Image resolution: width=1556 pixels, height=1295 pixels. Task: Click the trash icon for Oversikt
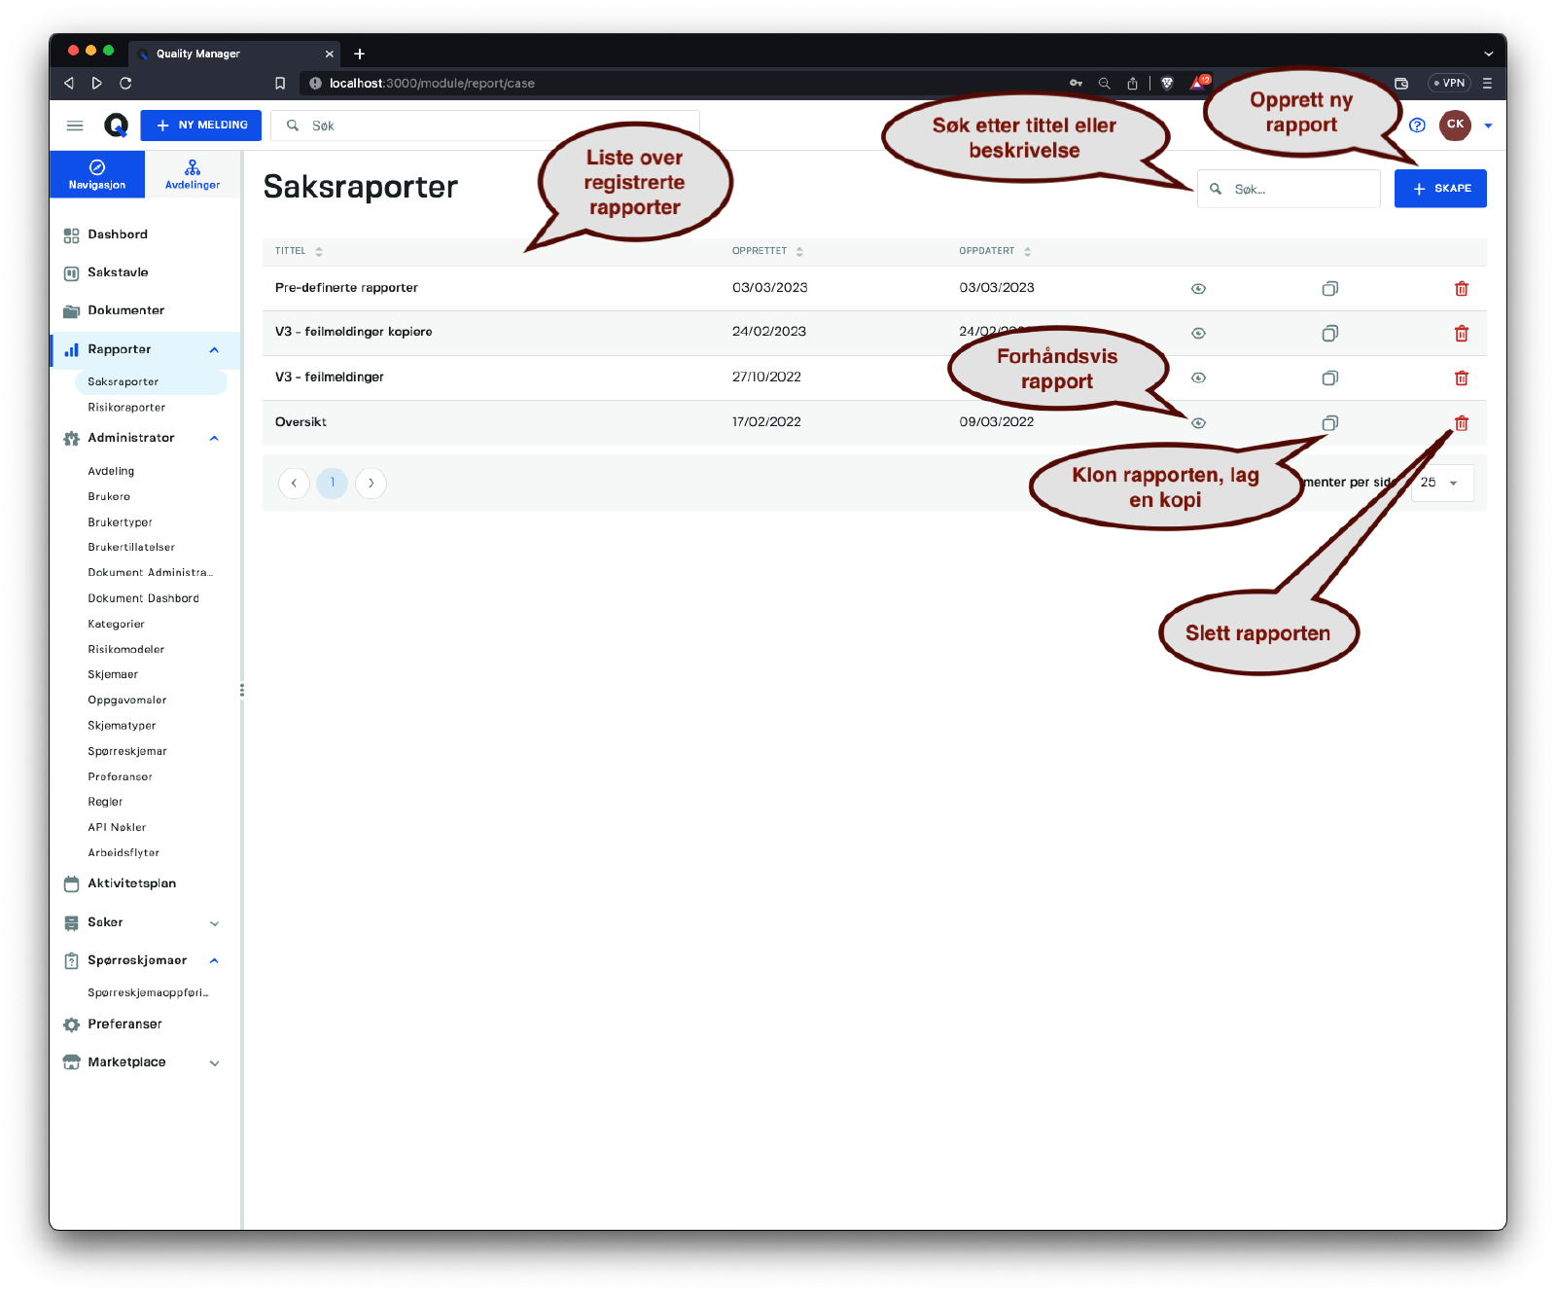[x=1461, y=423]
